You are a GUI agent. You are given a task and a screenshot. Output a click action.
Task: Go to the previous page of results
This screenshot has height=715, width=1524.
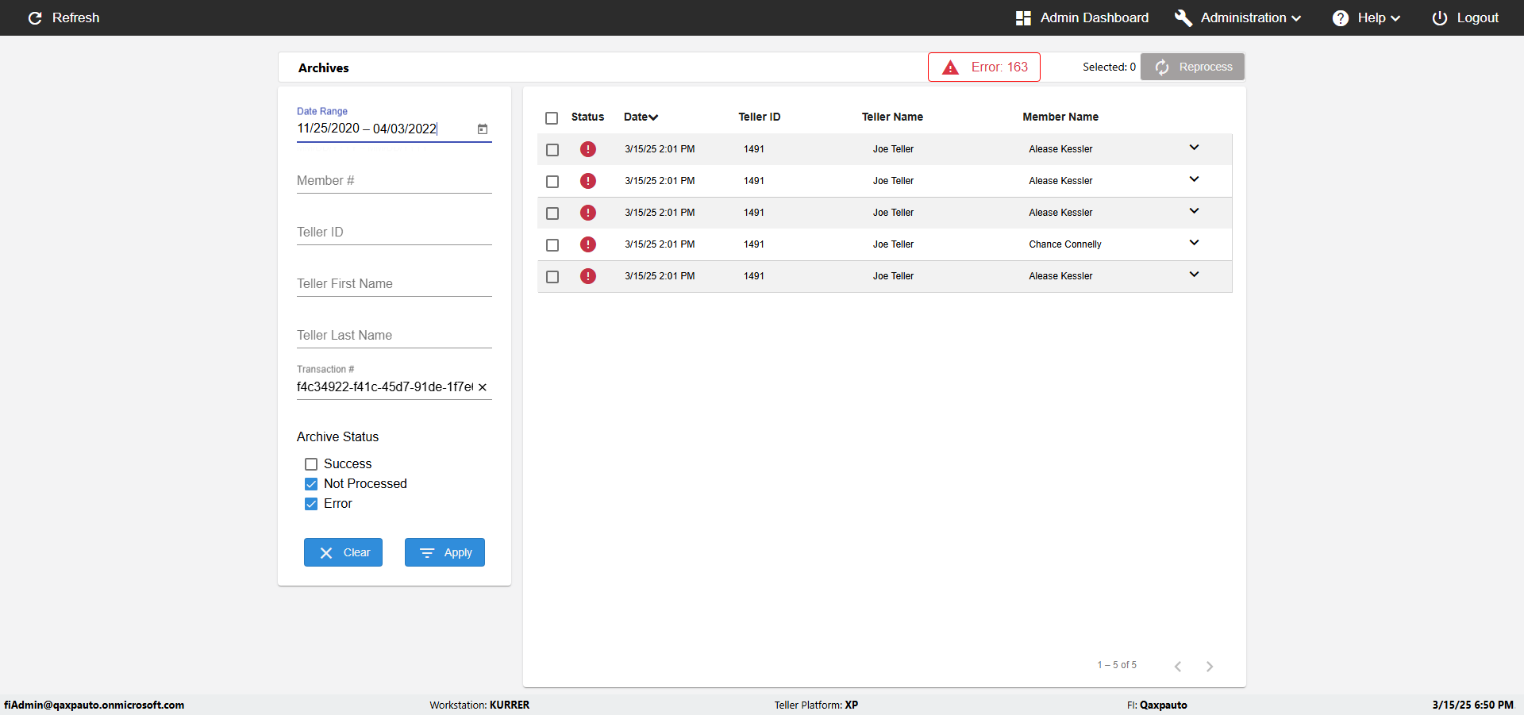click(1178, 667)
